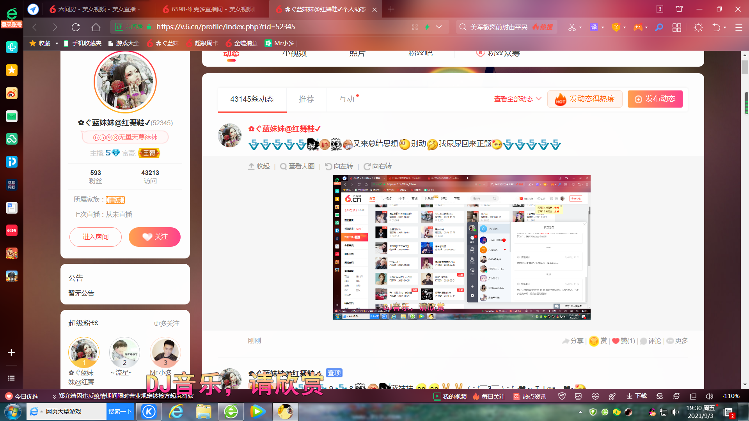Open the 更多关注 link

[x=167, y=324]
